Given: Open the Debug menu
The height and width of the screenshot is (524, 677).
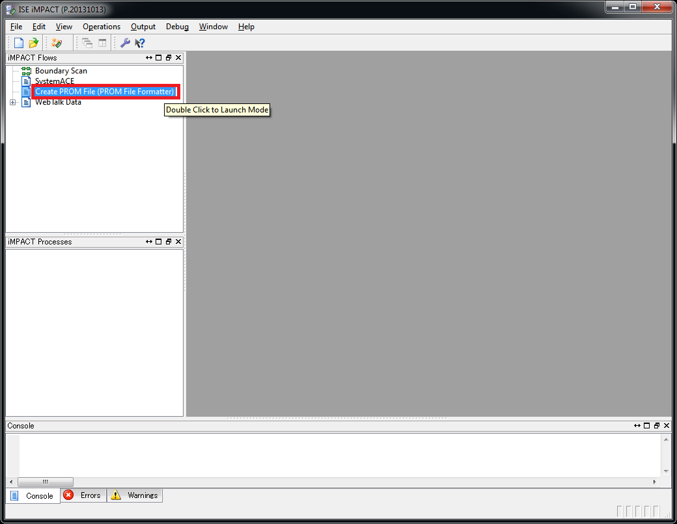Looking at the screenshot, I should [x=177, y=27].
